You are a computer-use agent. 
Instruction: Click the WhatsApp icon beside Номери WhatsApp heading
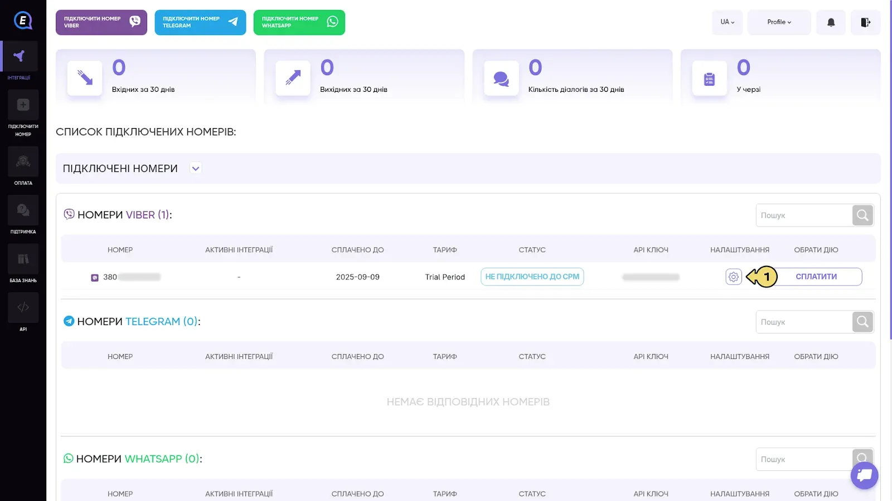point(69,458)
